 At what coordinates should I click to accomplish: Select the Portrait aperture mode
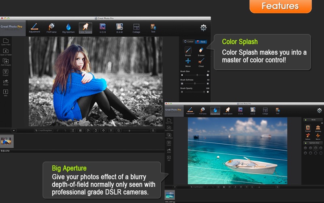click(x=308, y=129)
